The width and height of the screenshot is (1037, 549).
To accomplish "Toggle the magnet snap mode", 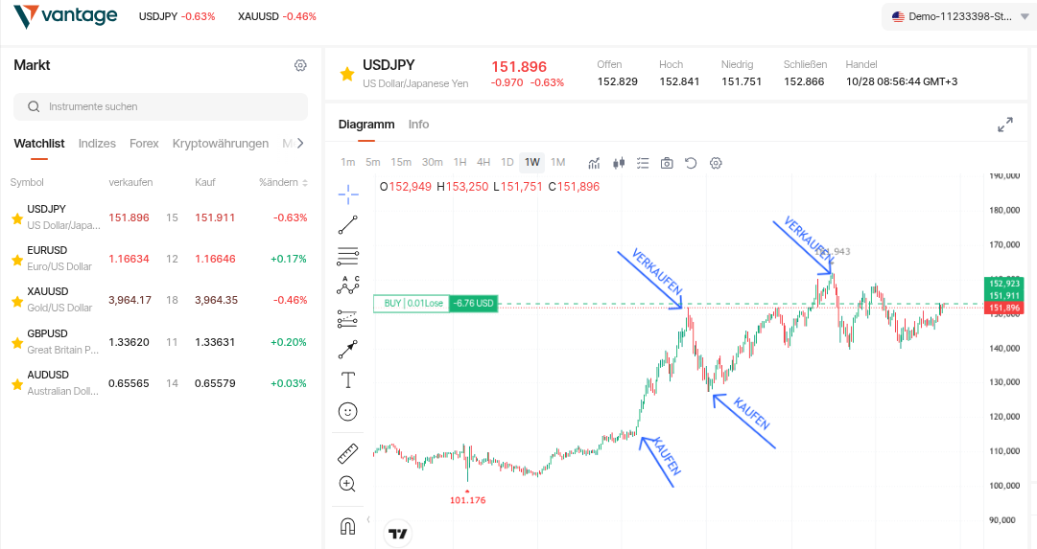I will coord(348,526).
